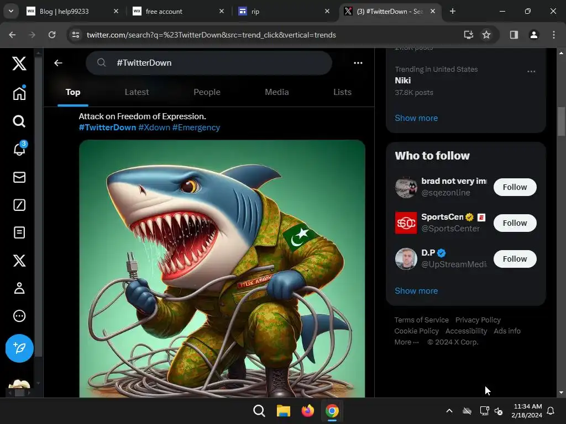The height and width of the screenshot is (424, 566).
Task: Open Profile person icon in sidebar
Action: (x=19, y=288)
